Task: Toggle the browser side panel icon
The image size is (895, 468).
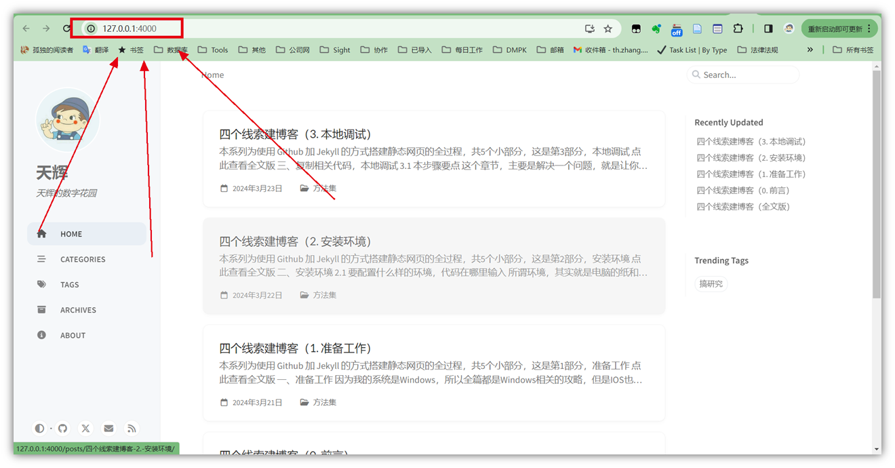Action: (768, 28)
